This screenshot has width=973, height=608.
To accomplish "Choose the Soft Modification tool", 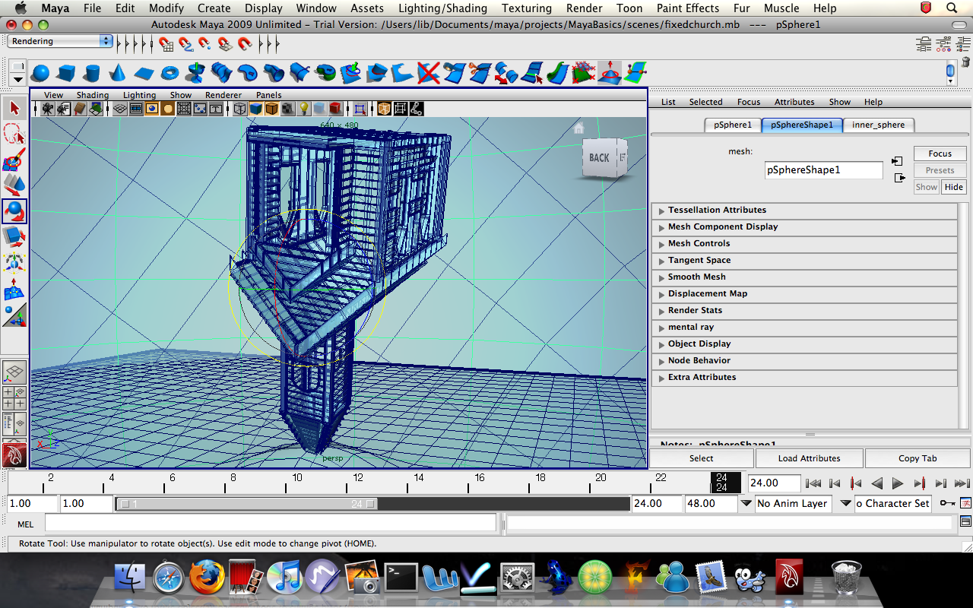I will [x=14, y=289].
